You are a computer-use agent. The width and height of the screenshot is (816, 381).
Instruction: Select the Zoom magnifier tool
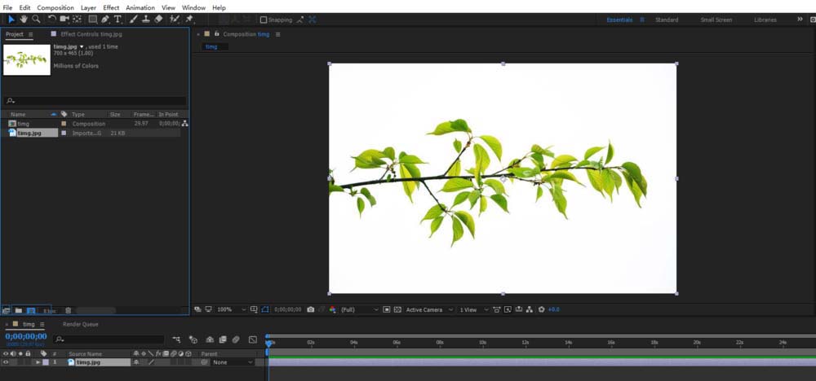click(36, 19)
